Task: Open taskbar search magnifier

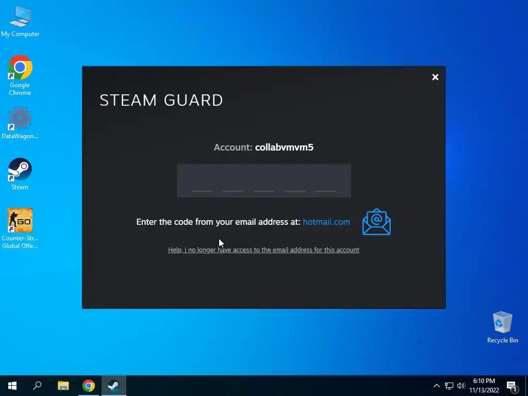Action: pos(37,386)
